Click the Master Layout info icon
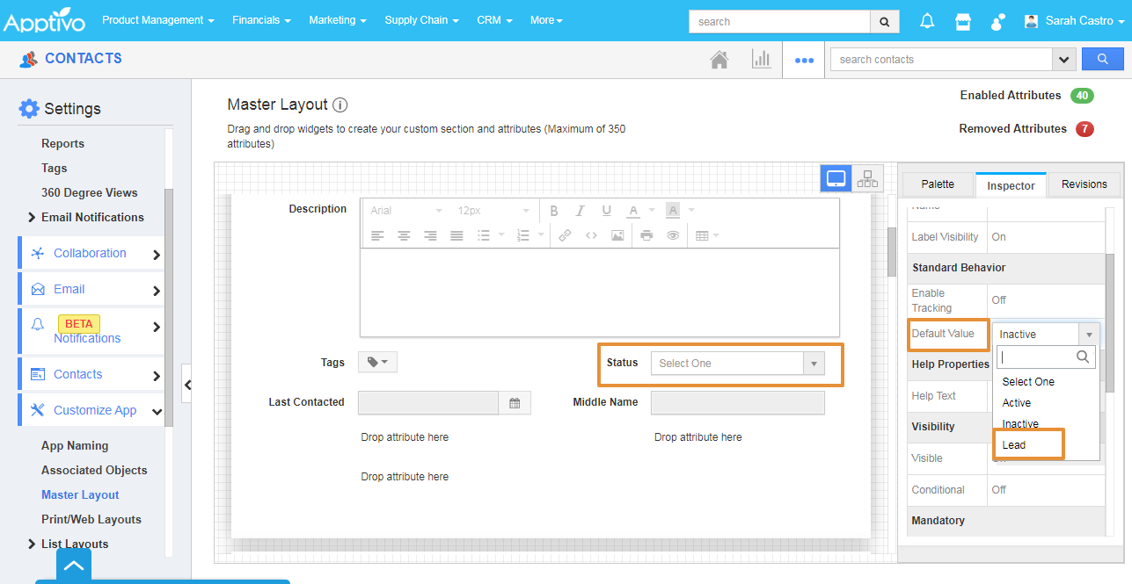The height and width of the screenshot is (584, 1132). 340,105
